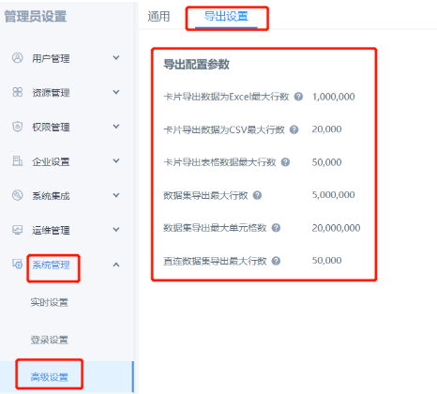Collapse the 系统管理 menu chevron
Viewport: 437px width, 394px height.
pyautogui.click(x=116, y=265)
